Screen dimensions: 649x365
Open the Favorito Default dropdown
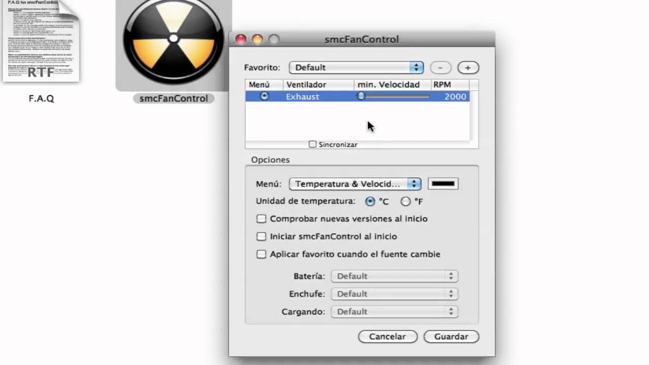coord(356,67)
